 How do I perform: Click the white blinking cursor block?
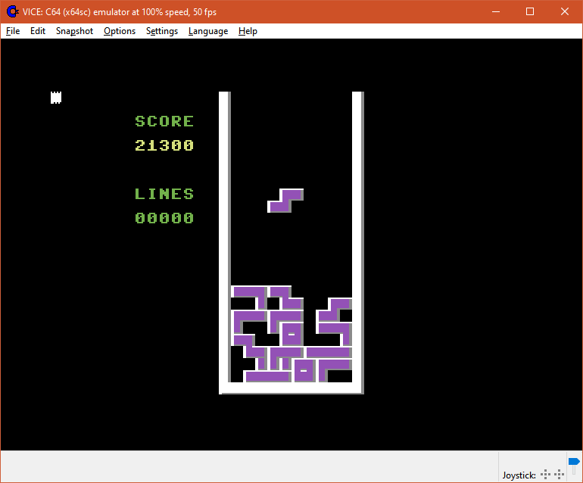click(56, 98)
